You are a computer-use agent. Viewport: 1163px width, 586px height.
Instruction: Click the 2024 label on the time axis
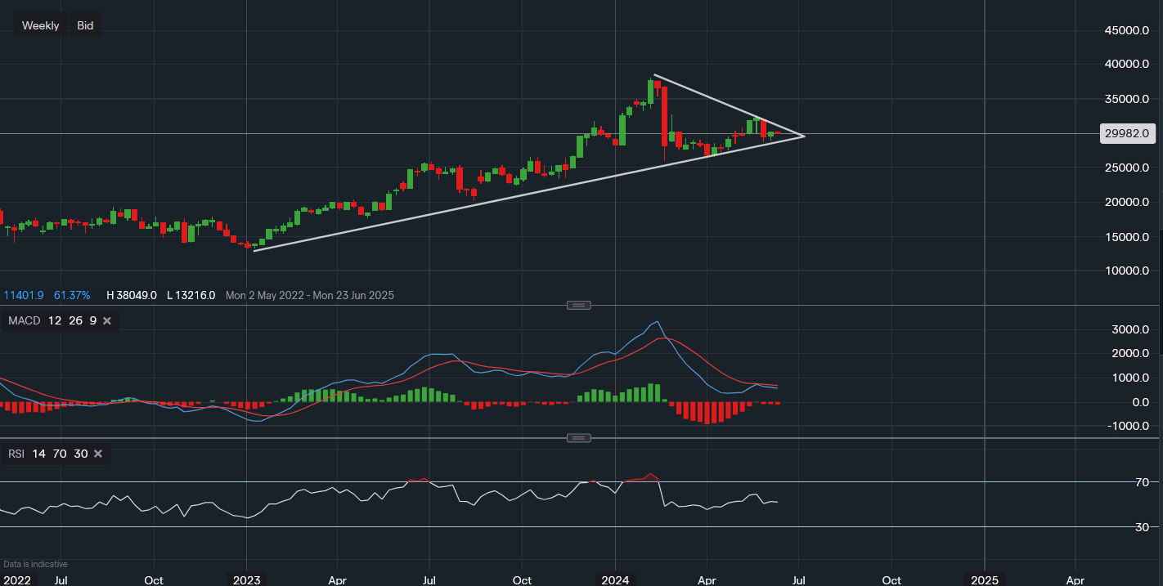[x=615, y=580]
